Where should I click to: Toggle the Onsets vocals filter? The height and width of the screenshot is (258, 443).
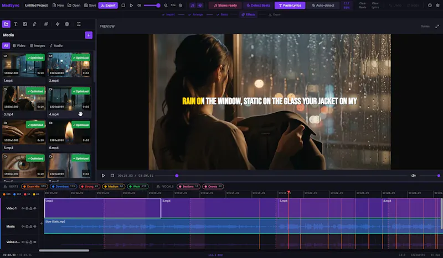pyautogui.click(x=213, y=187)
